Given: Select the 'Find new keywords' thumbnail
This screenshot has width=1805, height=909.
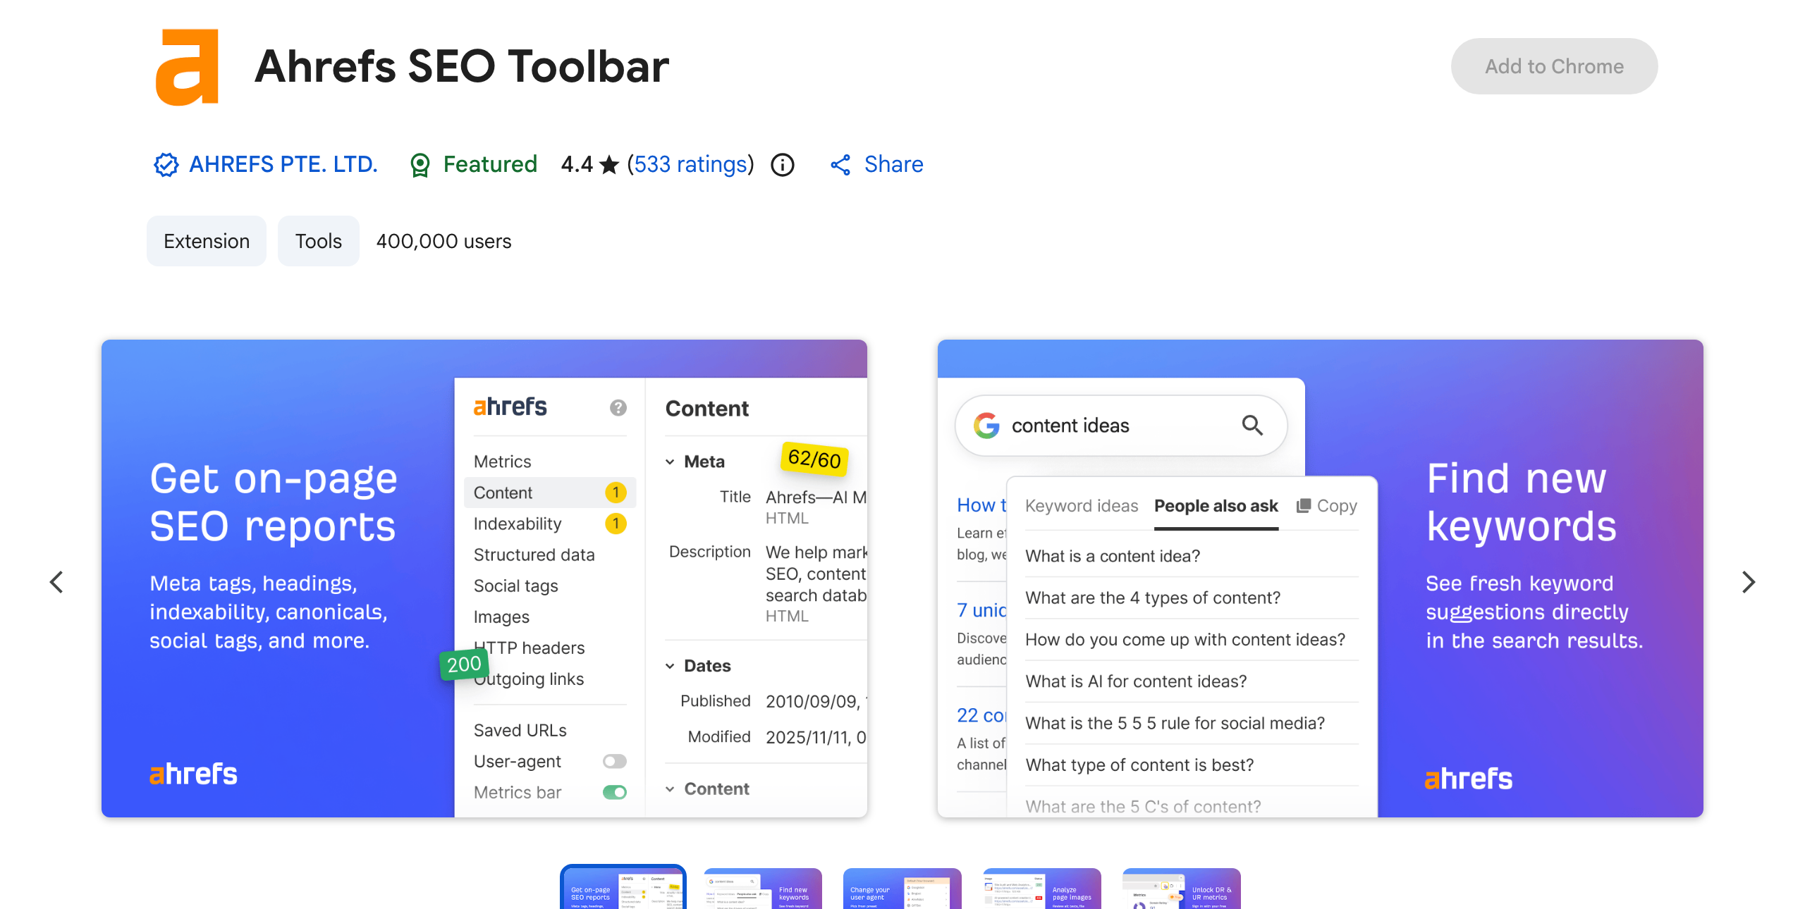Looking at the screenshot, I should (x=763, y=888).
